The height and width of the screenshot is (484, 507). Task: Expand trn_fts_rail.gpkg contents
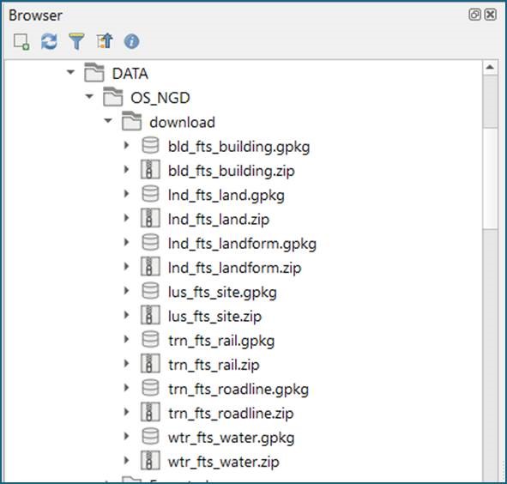[126, 339]
